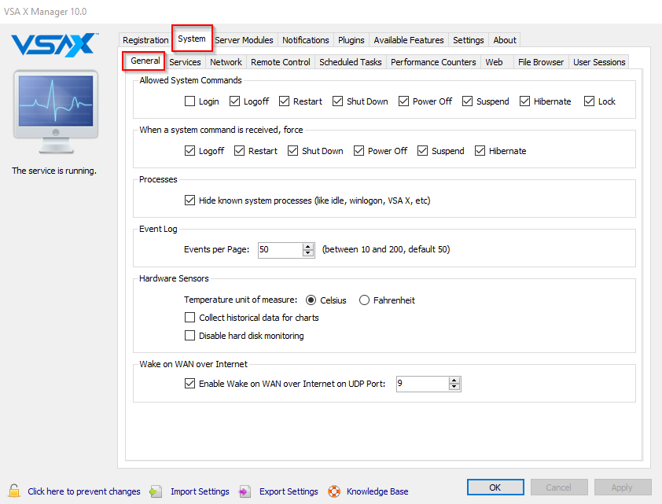Switch to the Settings tab

[x=469, y=40]
